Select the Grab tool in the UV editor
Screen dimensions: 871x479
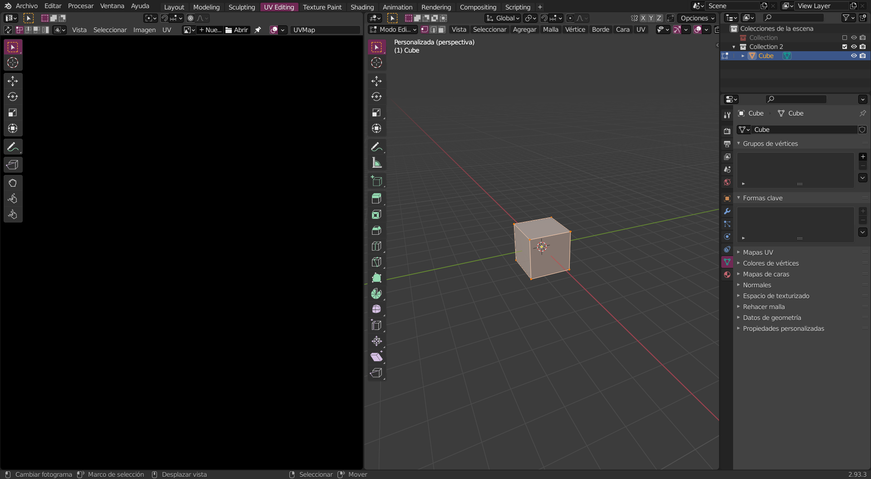(x=13, y=183)
